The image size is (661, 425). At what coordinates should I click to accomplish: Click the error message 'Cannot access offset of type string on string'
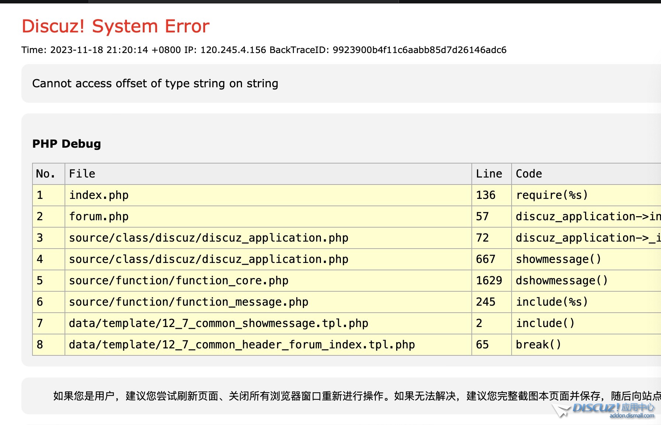155,84
